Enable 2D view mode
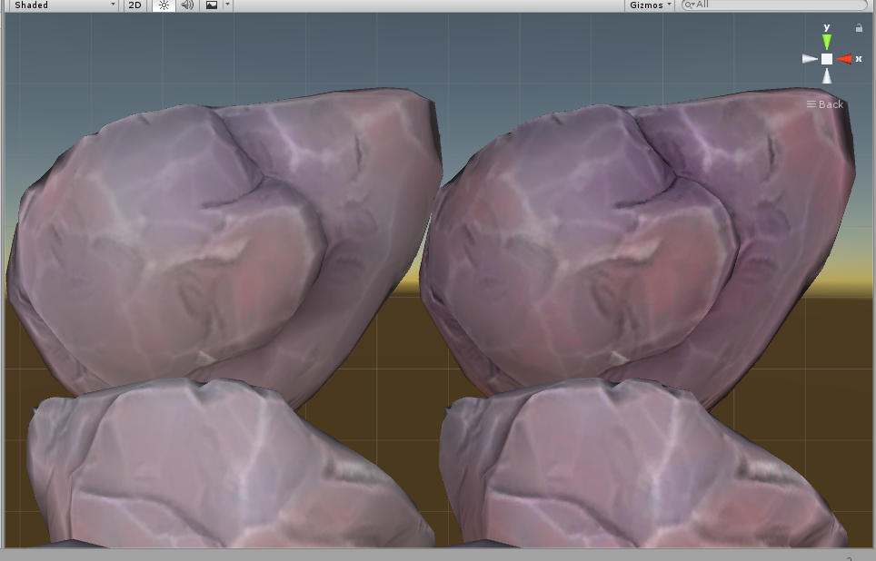Screen dimensions: 876x561 (x=134, y=5)
